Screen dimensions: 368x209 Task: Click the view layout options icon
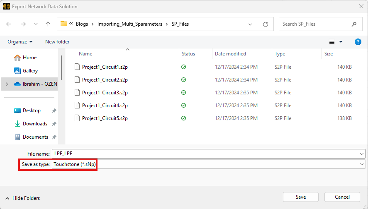point(332,42)
